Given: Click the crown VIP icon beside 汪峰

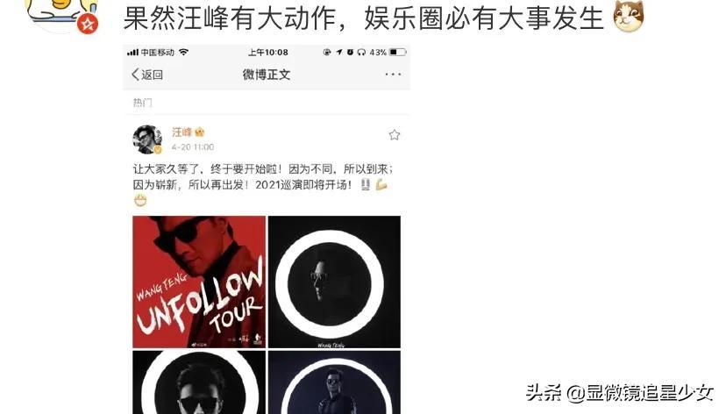Looking at the screenshot, I should click(x=200, y=132).
